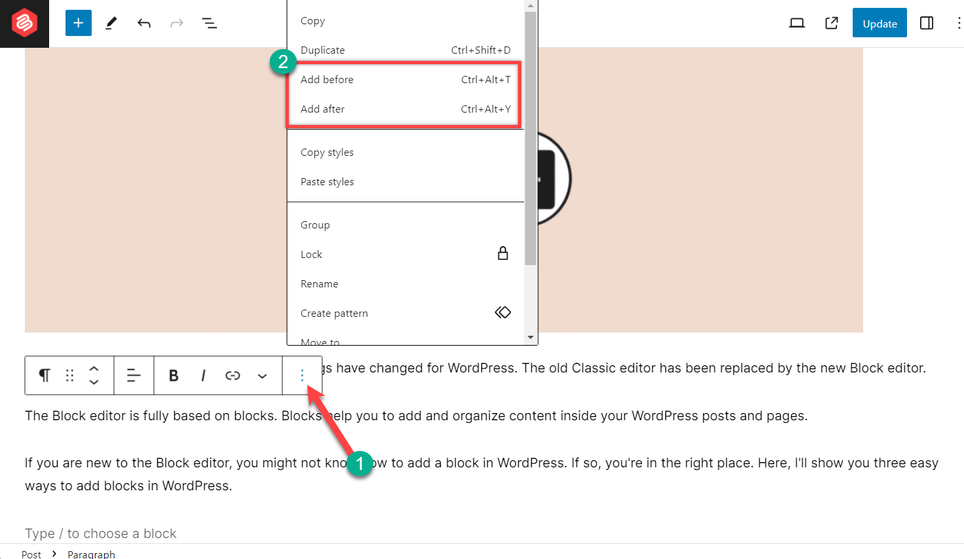Move the block up
The image size is (964, 559).
(x=94, y=369)
